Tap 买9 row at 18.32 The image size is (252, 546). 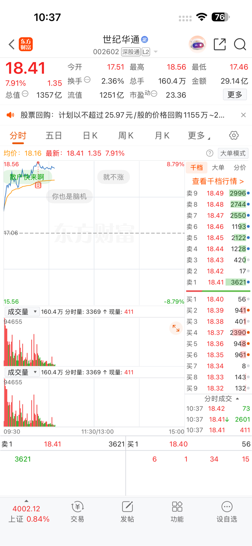[x=218, y=388]
